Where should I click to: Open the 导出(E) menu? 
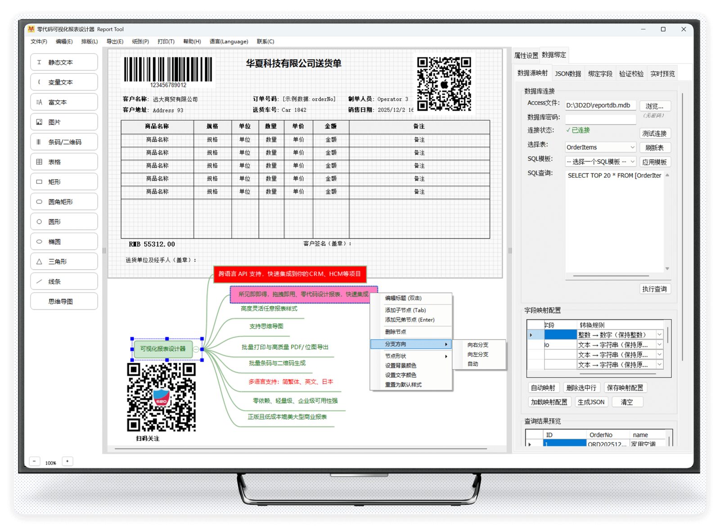click(115, 41)
